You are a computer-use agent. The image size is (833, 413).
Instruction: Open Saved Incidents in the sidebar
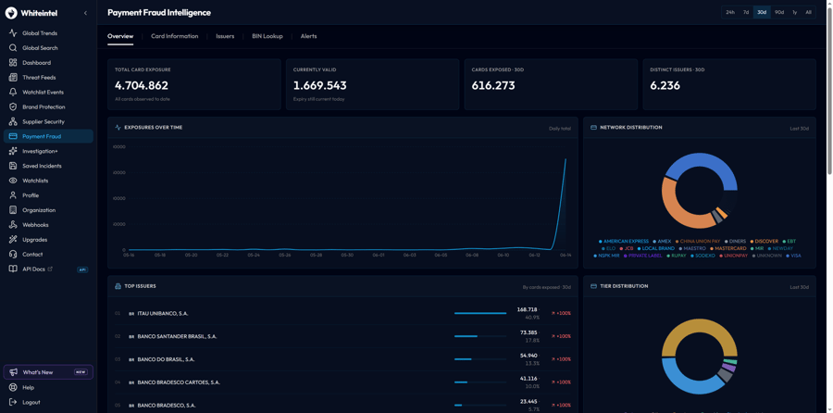[48, 166]
